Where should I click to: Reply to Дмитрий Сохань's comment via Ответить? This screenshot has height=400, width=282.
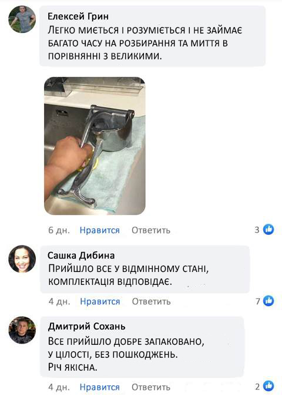coord(151,387)
